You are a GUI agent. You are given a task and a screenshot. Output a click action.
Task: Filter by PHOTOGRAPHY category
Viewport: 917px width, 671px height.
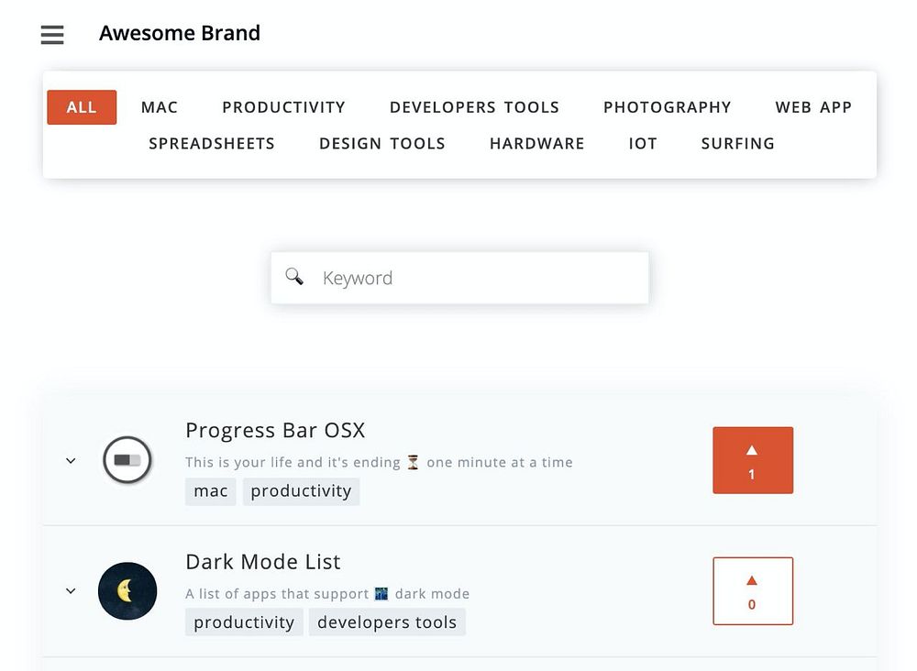point(667,107)
